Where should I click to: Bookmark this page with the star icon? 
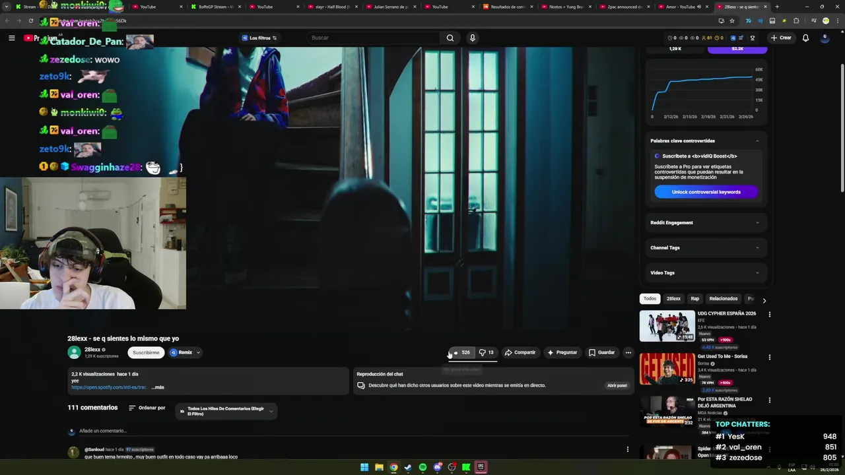(731, 20)
